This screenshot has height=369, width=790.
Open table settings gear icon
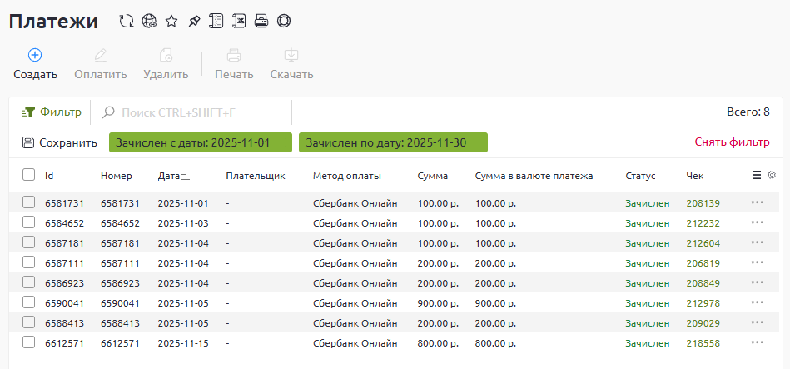tap(772, 175)
